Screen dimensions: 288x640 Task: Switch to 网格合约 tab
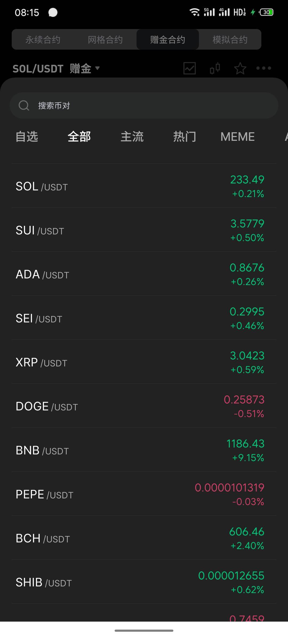click(105, 40)
